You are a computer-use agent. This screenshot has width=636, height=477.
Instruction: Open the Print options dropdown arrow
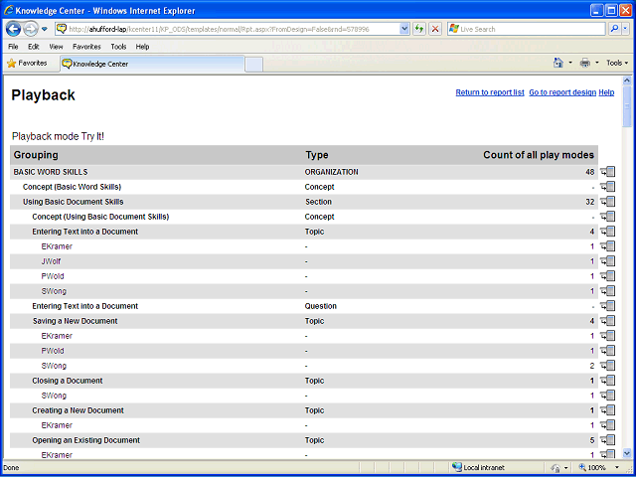click(x=596, y=63)
